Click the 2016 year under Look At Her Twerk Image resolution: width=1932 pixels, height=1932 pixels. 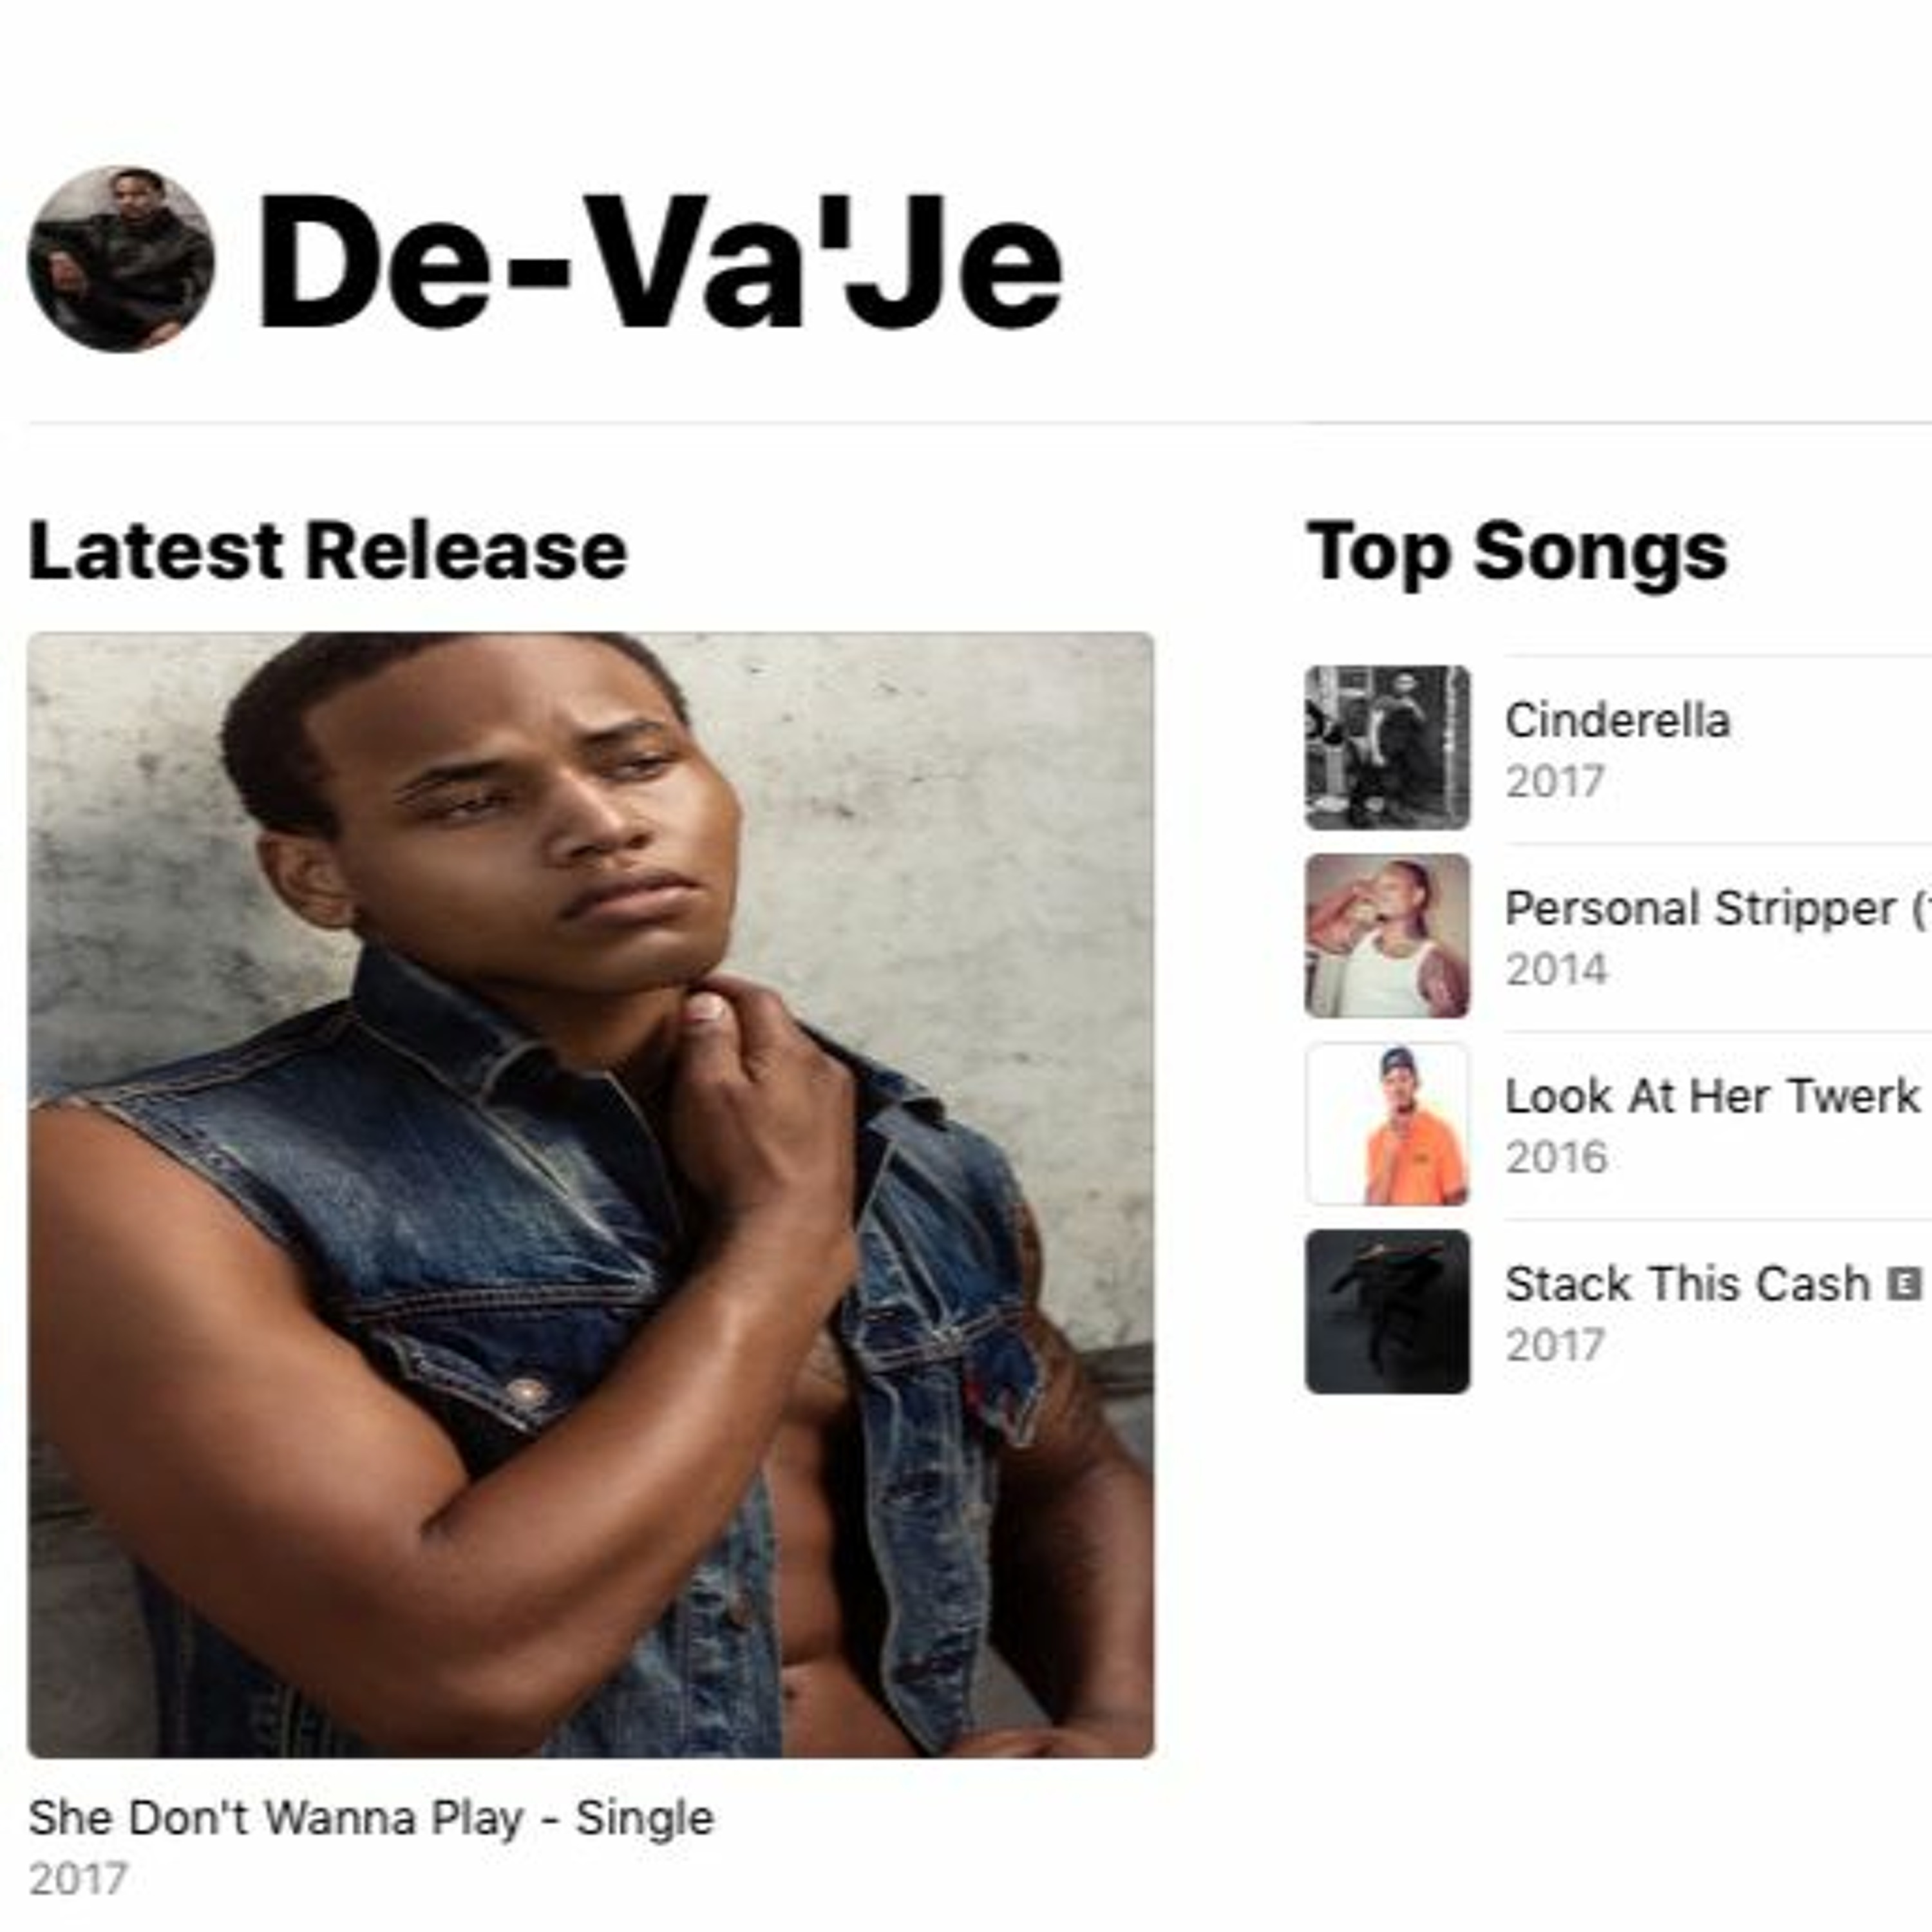[x=1556, y=1158]
